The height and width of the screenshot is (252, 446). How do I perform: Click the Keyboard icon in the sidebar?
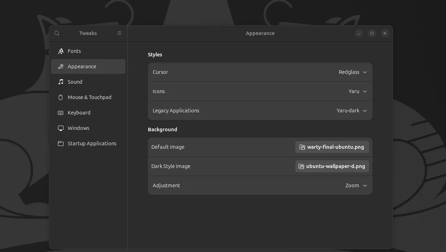click(60, 112)
